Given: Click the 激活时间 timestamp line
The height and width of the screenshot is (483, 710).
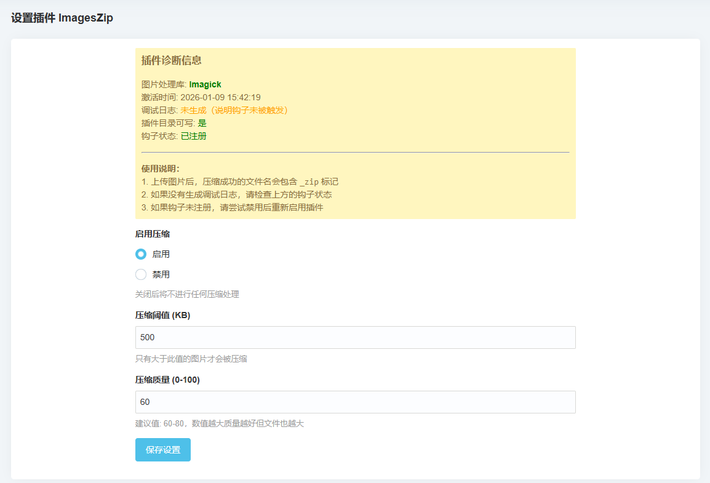Looking at the screenshot, I should pyautogui.click(x=201, y=97).
